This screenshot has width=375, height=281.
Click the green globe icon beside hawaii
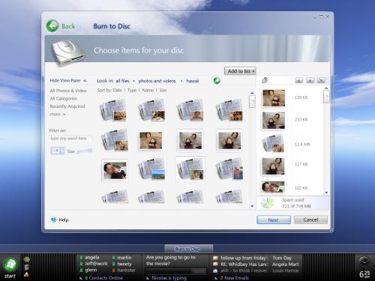(217, 81)
